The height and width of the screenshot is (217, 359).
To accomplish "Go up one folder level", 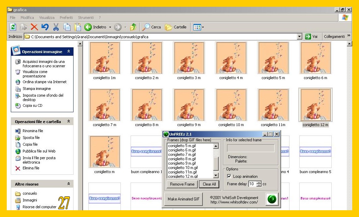I will pos(133,27).
